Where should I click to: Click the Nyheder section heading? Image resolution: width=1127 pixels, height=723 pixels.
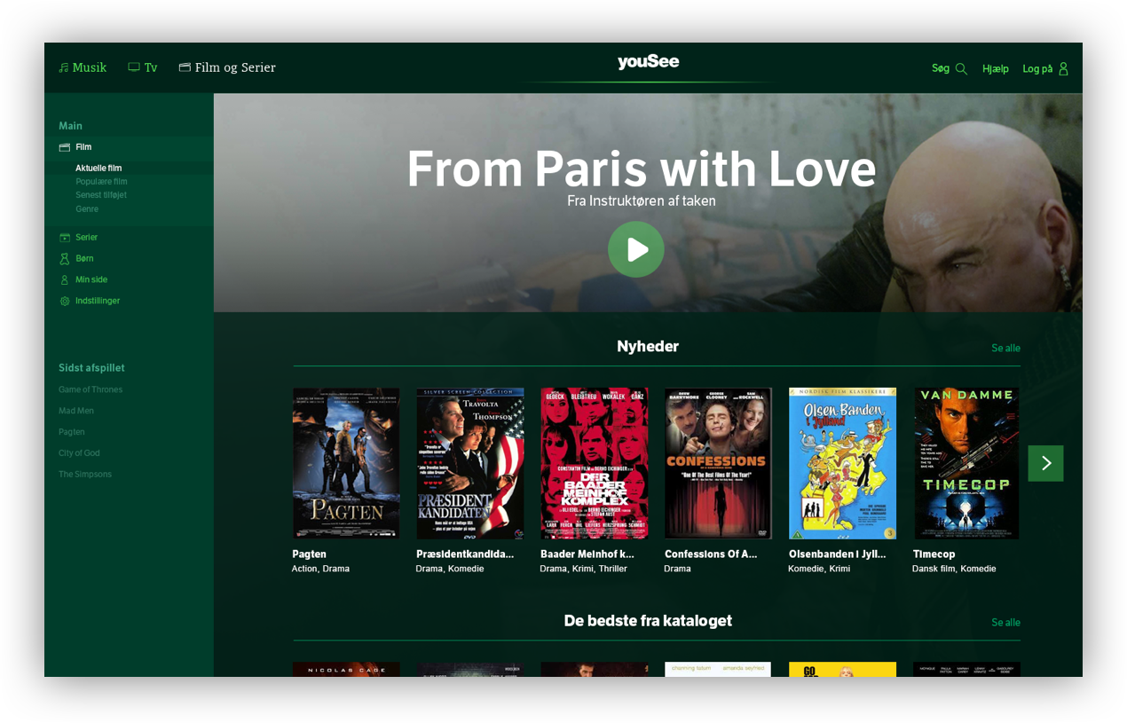pos(648,347)
